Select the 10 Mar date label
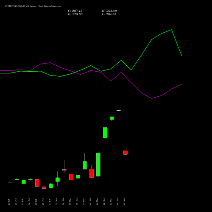212x212 pixels. (x=90, y=201)
